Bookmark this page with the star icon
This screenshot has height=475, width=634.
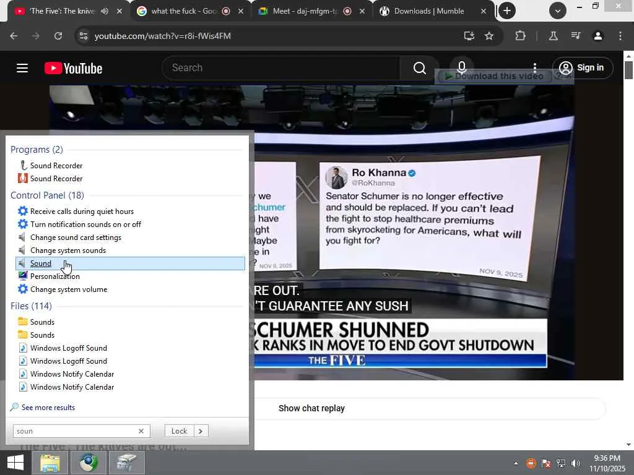(489, 36)
